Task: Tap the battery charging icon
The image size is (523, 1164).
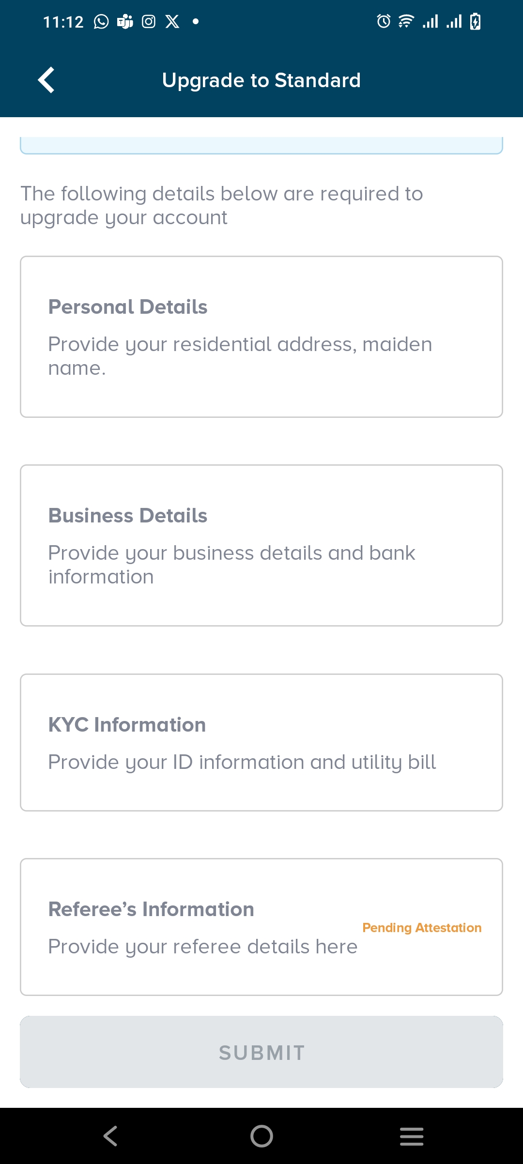Action: [x=476, y=22]
